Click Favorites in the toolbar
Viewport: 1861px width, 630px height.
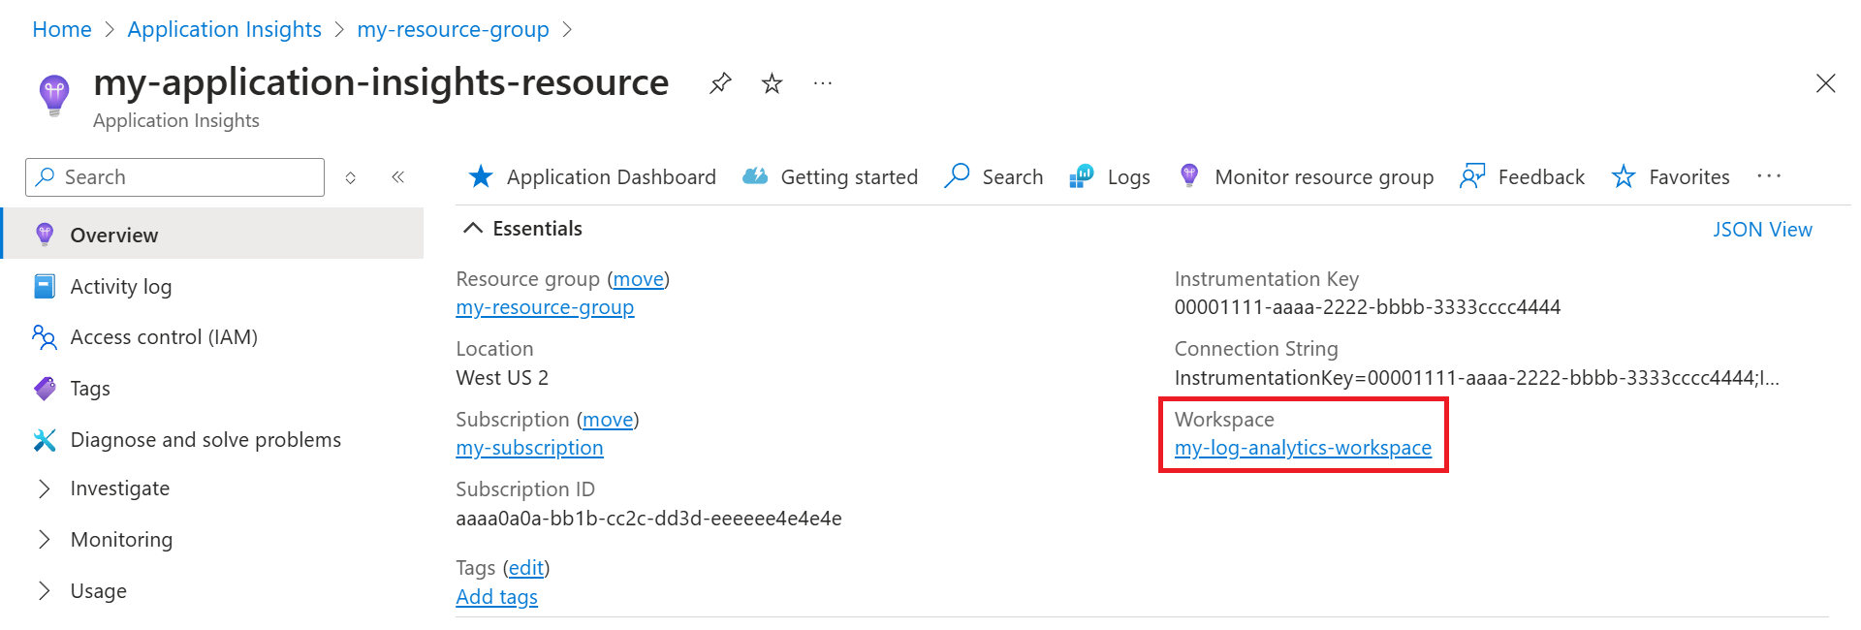1670,177
